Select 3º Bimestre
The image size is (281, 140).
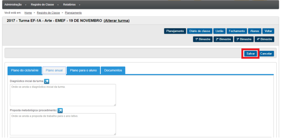pos(244,39)
